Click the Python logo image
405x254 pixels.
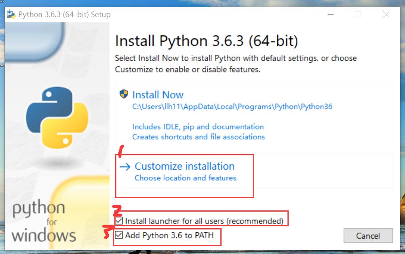[57, 118]
